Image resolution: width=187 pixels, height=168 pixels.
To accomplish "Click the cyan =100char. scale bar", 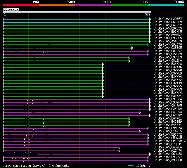I will pyautogui.click(x=131, y=166).
